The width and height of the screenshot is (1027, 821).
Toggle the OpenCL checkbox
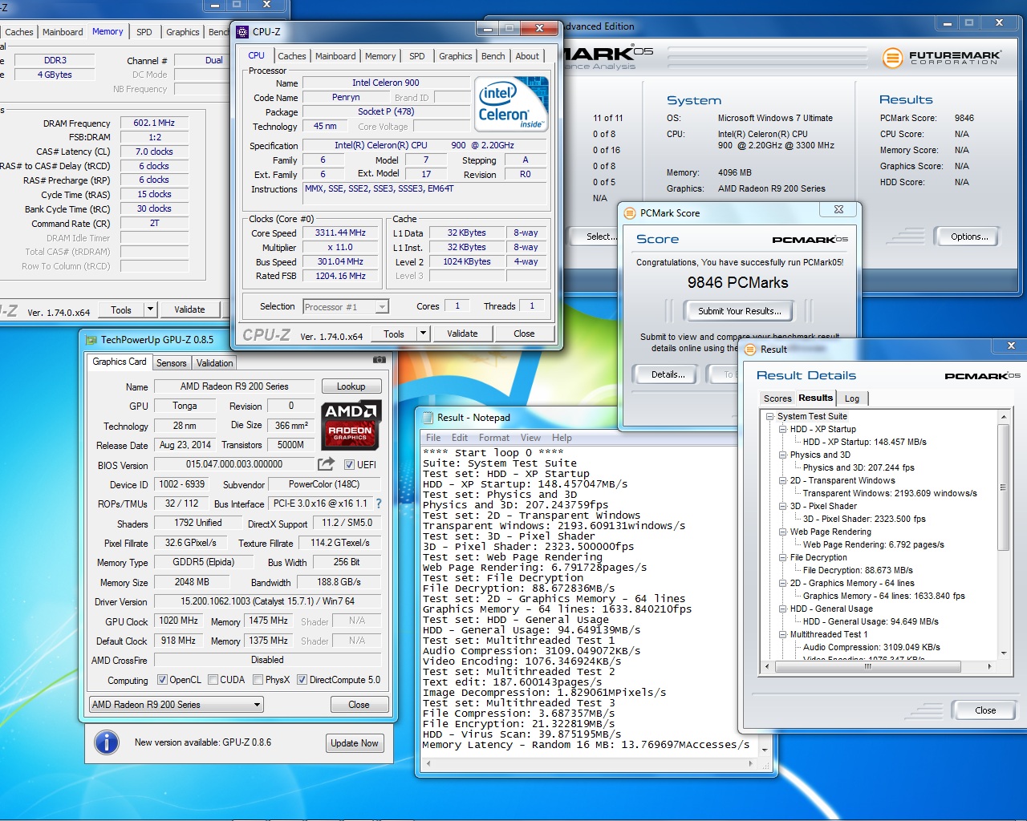162,680
